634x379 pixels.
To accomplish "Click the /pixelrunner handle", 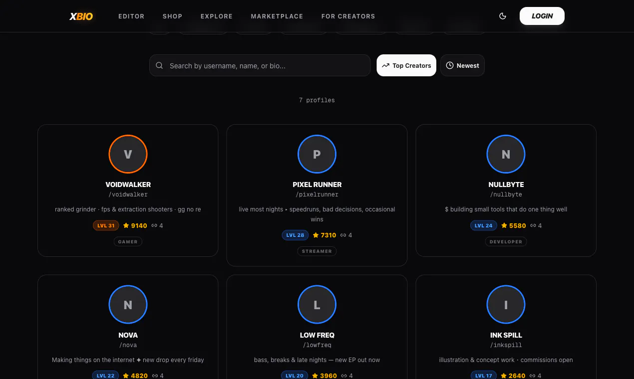I will point(317,194).
